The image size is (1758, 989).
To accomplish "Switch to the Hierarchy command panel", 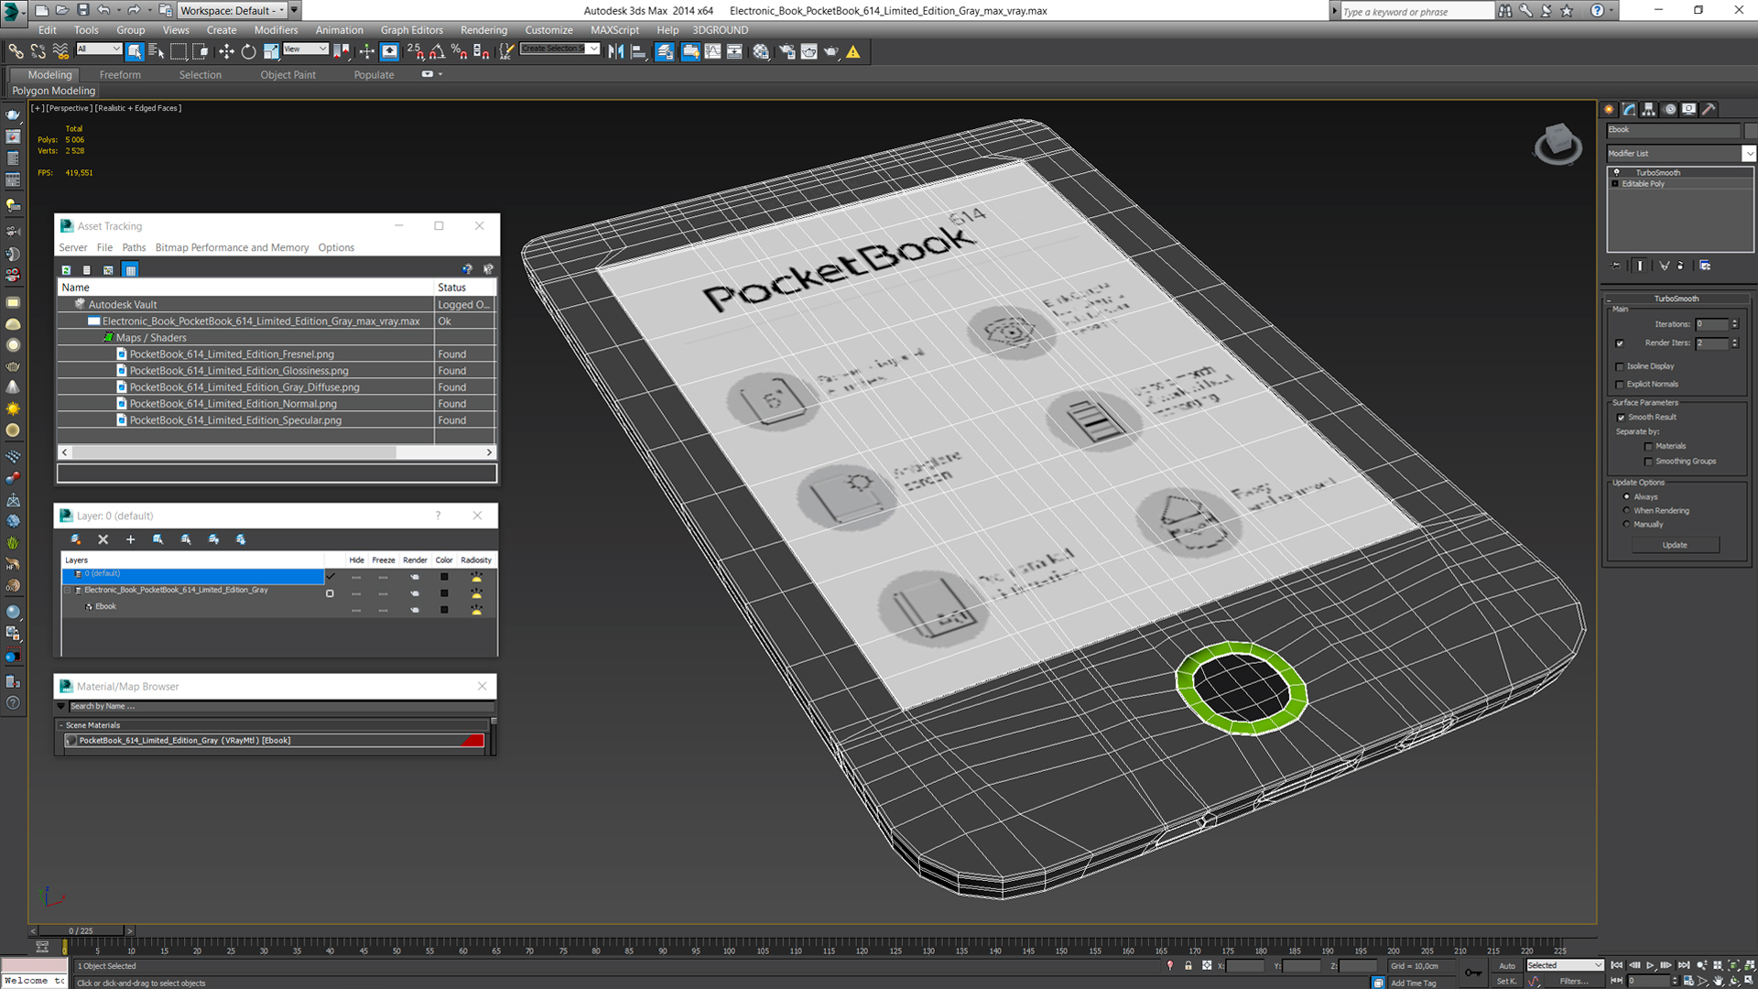I will (1649, 109).
